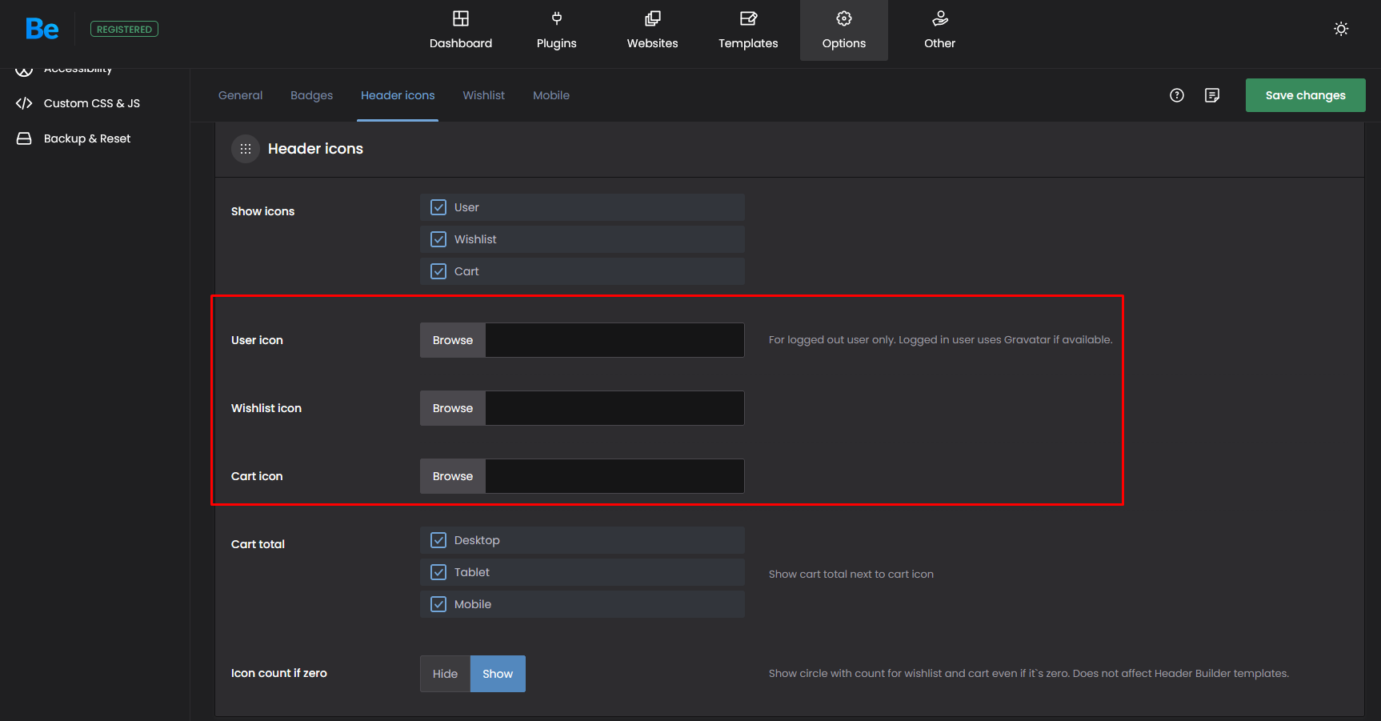Open the Plugins menu label
This screenshot has height=721, width=1381.
click(557, 43)
